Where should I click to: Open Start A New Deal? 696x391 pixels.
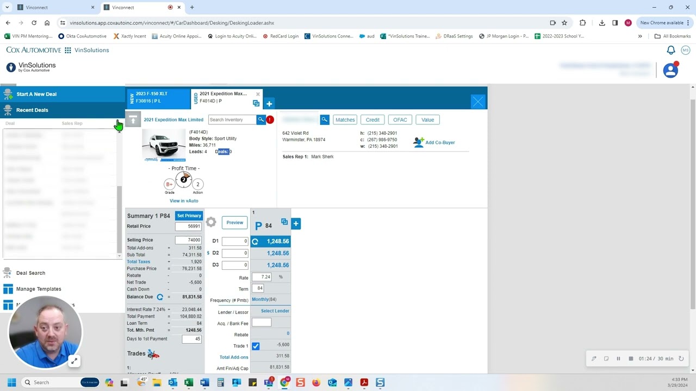point(63,94)
